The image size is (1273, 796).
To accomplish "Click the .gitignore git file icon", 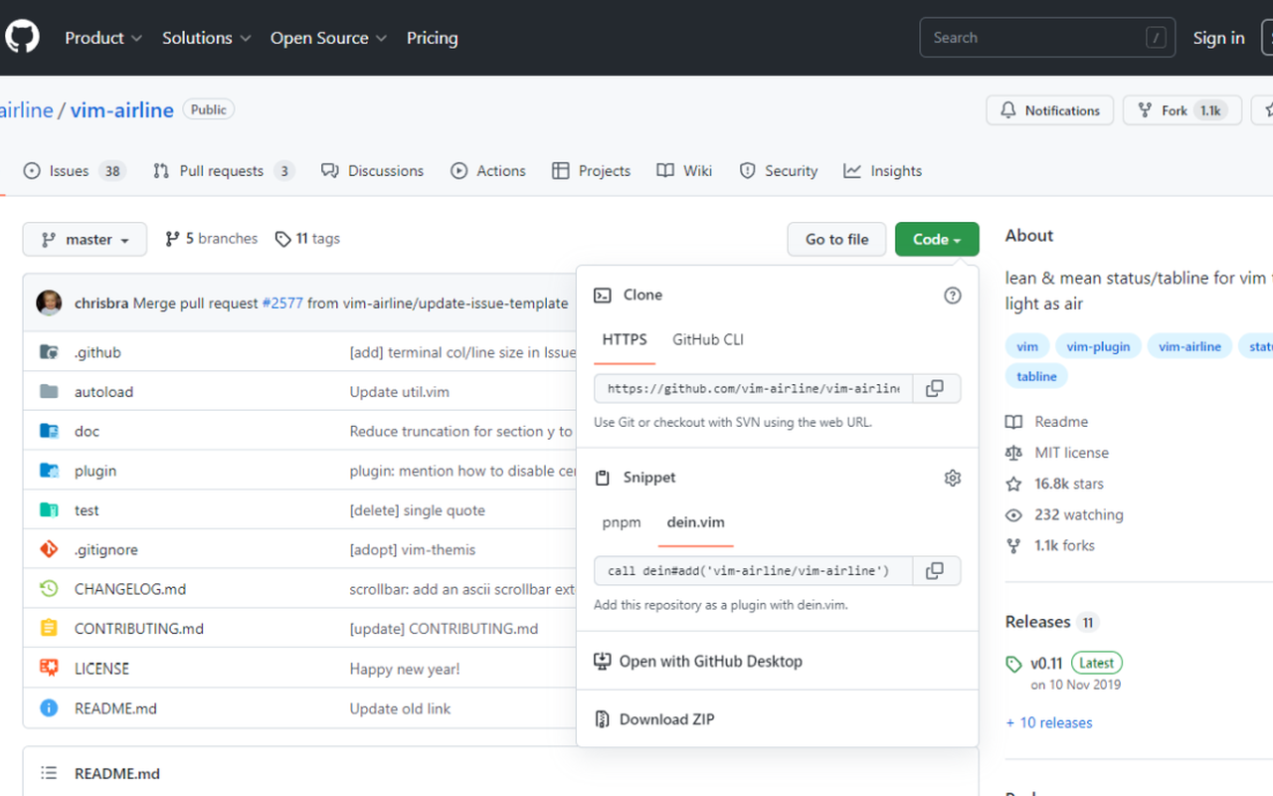I will click(49, 549).
